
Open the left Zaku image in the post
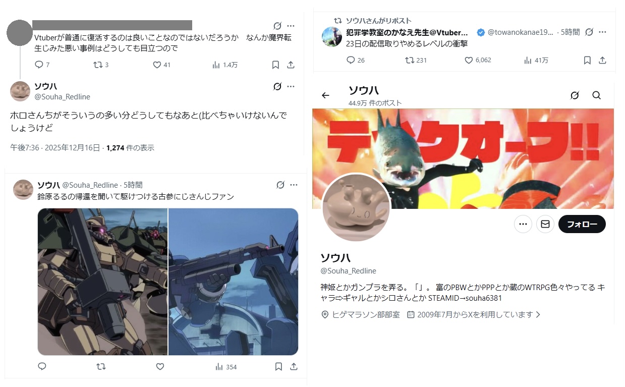click(103, 282)
